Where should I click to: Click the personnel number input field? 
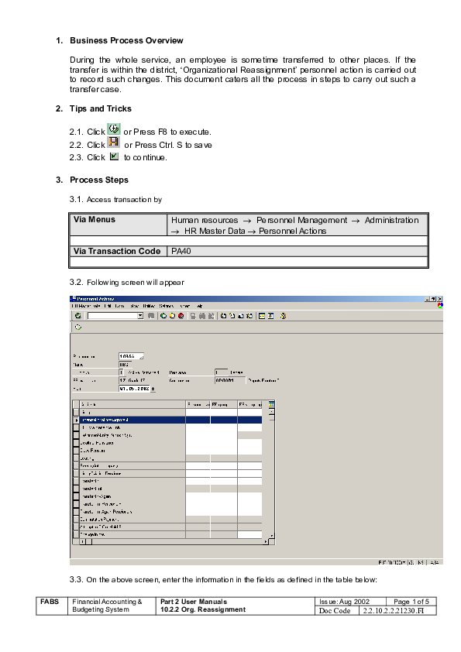point(131,356)
